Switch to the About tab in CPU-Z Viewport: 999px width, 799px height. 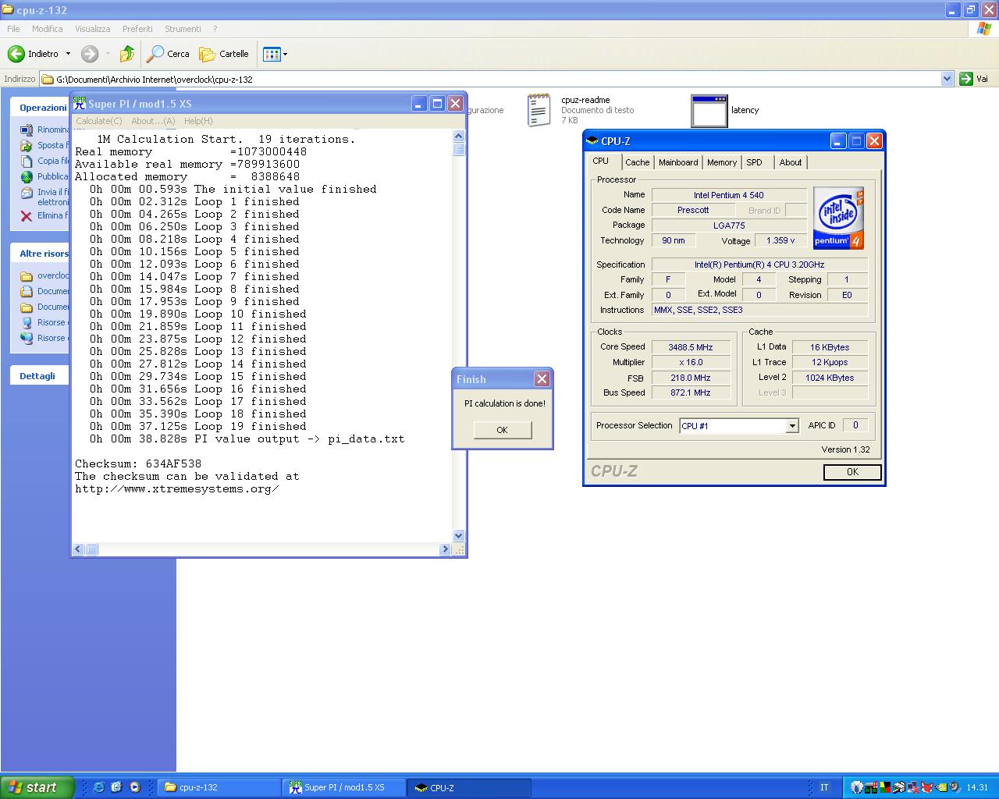coord(791,162)
